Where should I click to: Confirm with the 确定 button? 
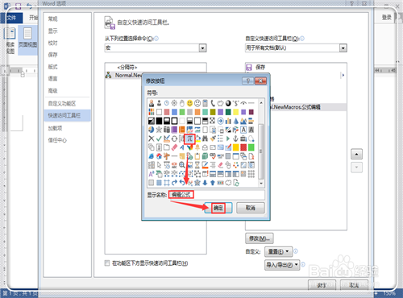pyautogui.click(x=218, y=208)
